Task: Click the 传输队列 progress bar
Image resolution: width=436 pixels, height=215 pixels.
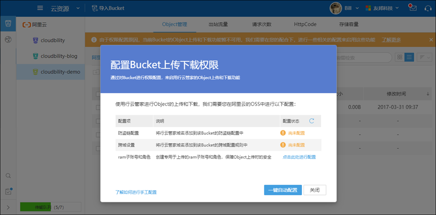Action: (50, 207)
